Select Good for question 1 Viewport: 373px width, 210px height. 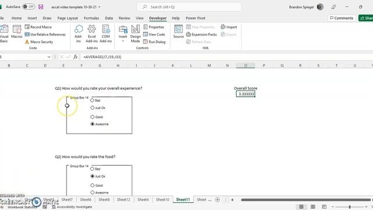click(92, 117)
